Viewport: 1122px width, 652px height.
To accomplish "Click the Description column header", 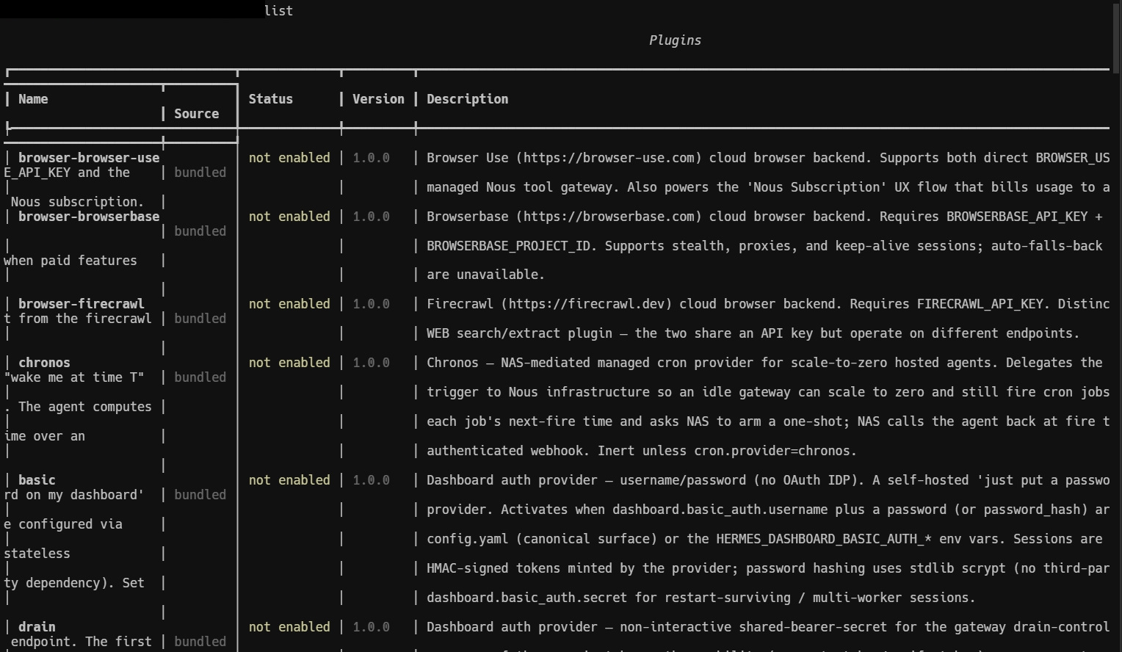I will tap(467, 99).
